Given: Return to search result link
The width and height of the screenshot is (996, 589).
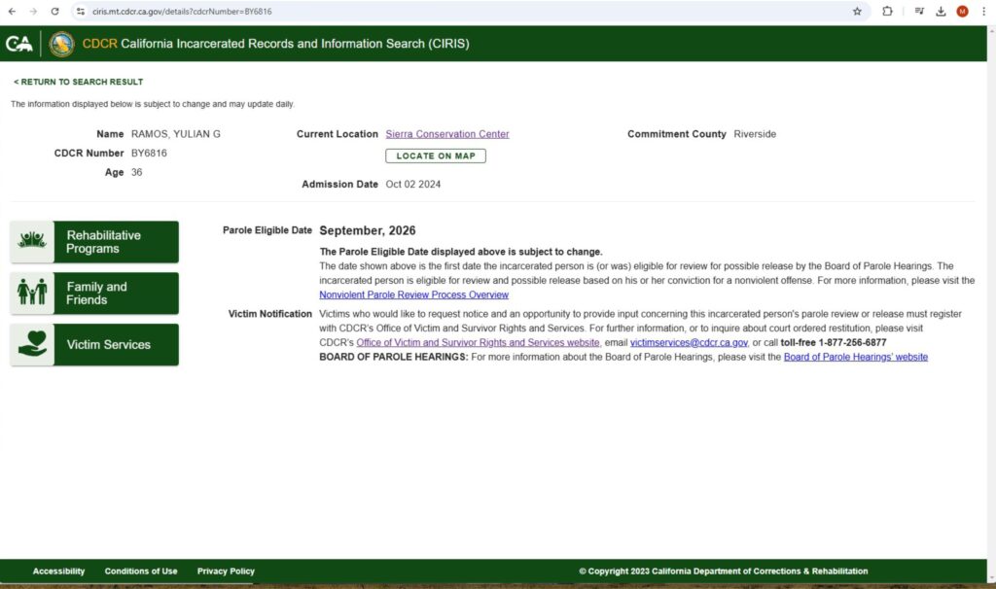Looking at the screenshot, I should (78, 82).
